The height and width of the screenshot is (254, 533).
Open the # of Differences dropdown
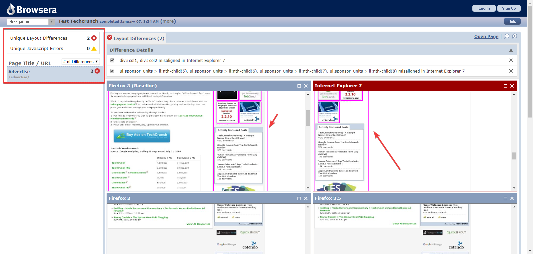(81, 62)
